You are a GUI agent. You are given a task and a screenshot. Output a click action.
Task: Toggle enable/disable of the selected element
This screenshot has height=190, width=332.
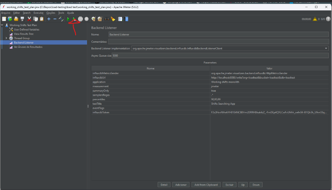click(x=61, y=19)
